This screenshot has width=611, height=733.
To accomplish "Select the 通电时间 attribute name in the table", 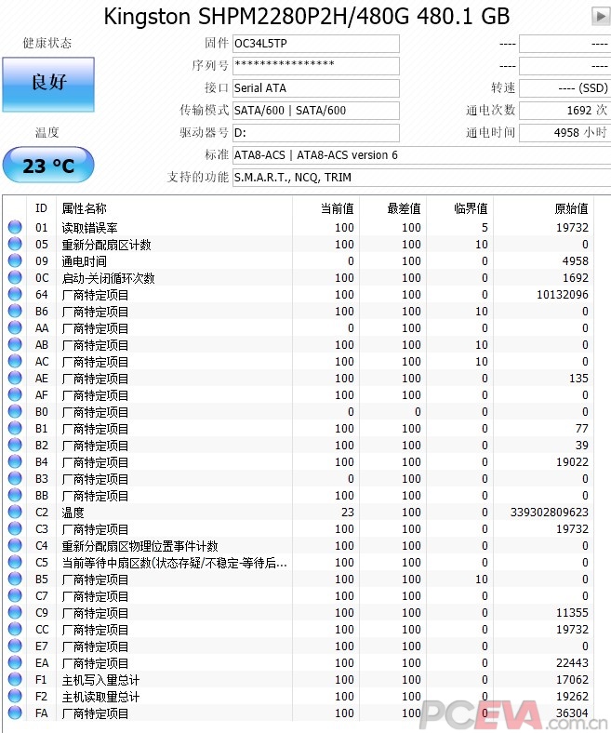I will pos(84,261).
